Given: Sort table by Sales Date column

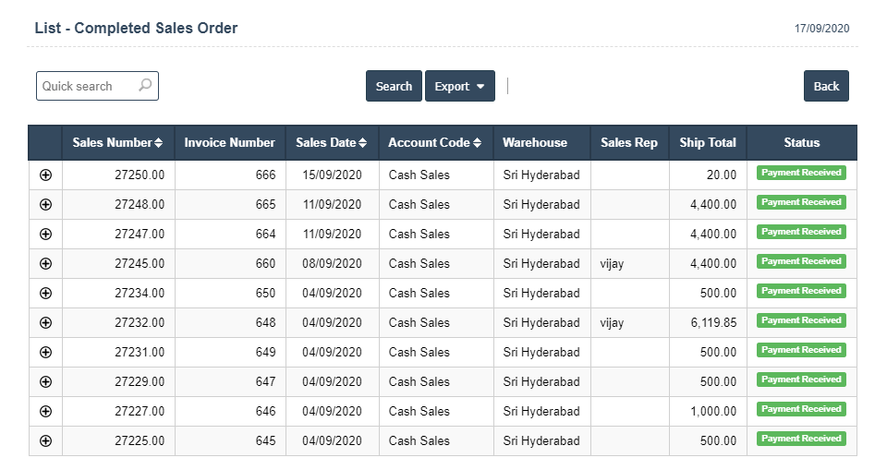Looking at the screenshot, I should pyautogui.click(x=331, y=142).
